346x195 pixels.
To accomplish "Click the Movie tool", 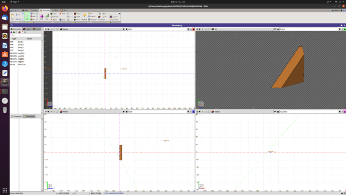I will 77,20.
